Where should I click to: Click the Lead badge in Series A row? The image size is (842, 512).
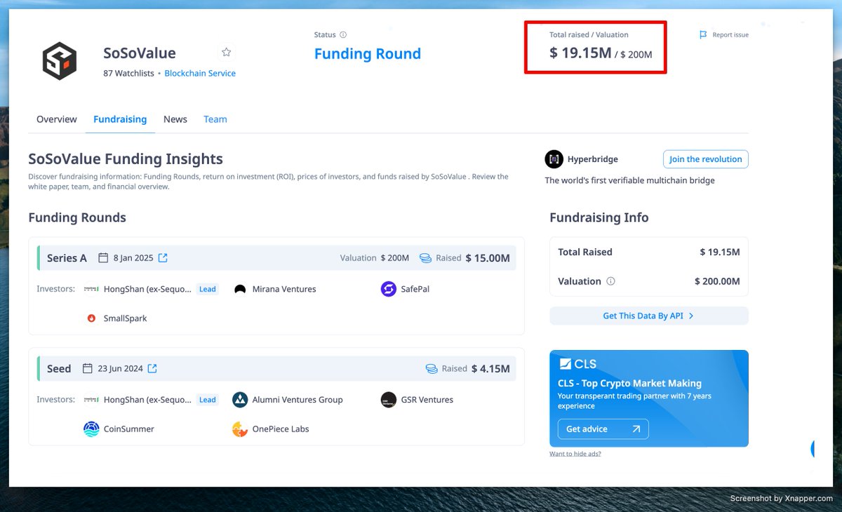(x=208, y=289)
